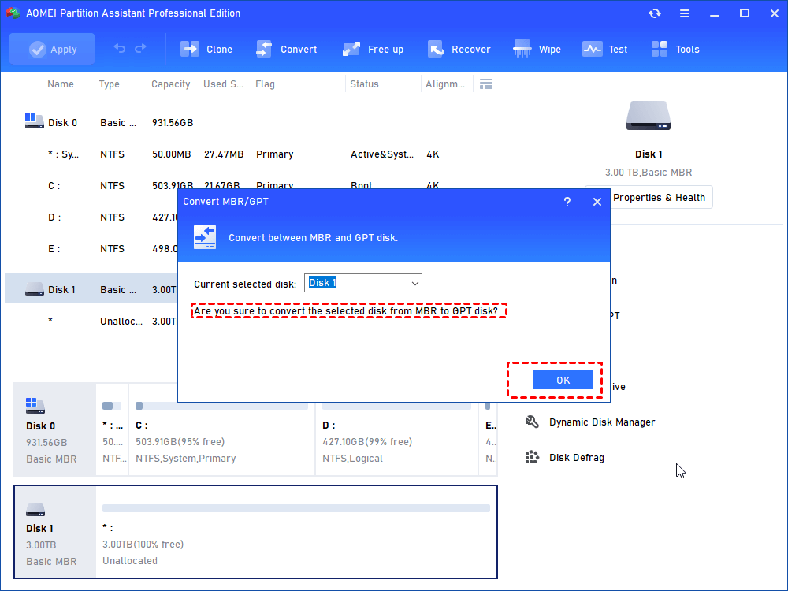
Task: Select the 3.00TB Unallocated space block
Action: [x=296, y=532]
